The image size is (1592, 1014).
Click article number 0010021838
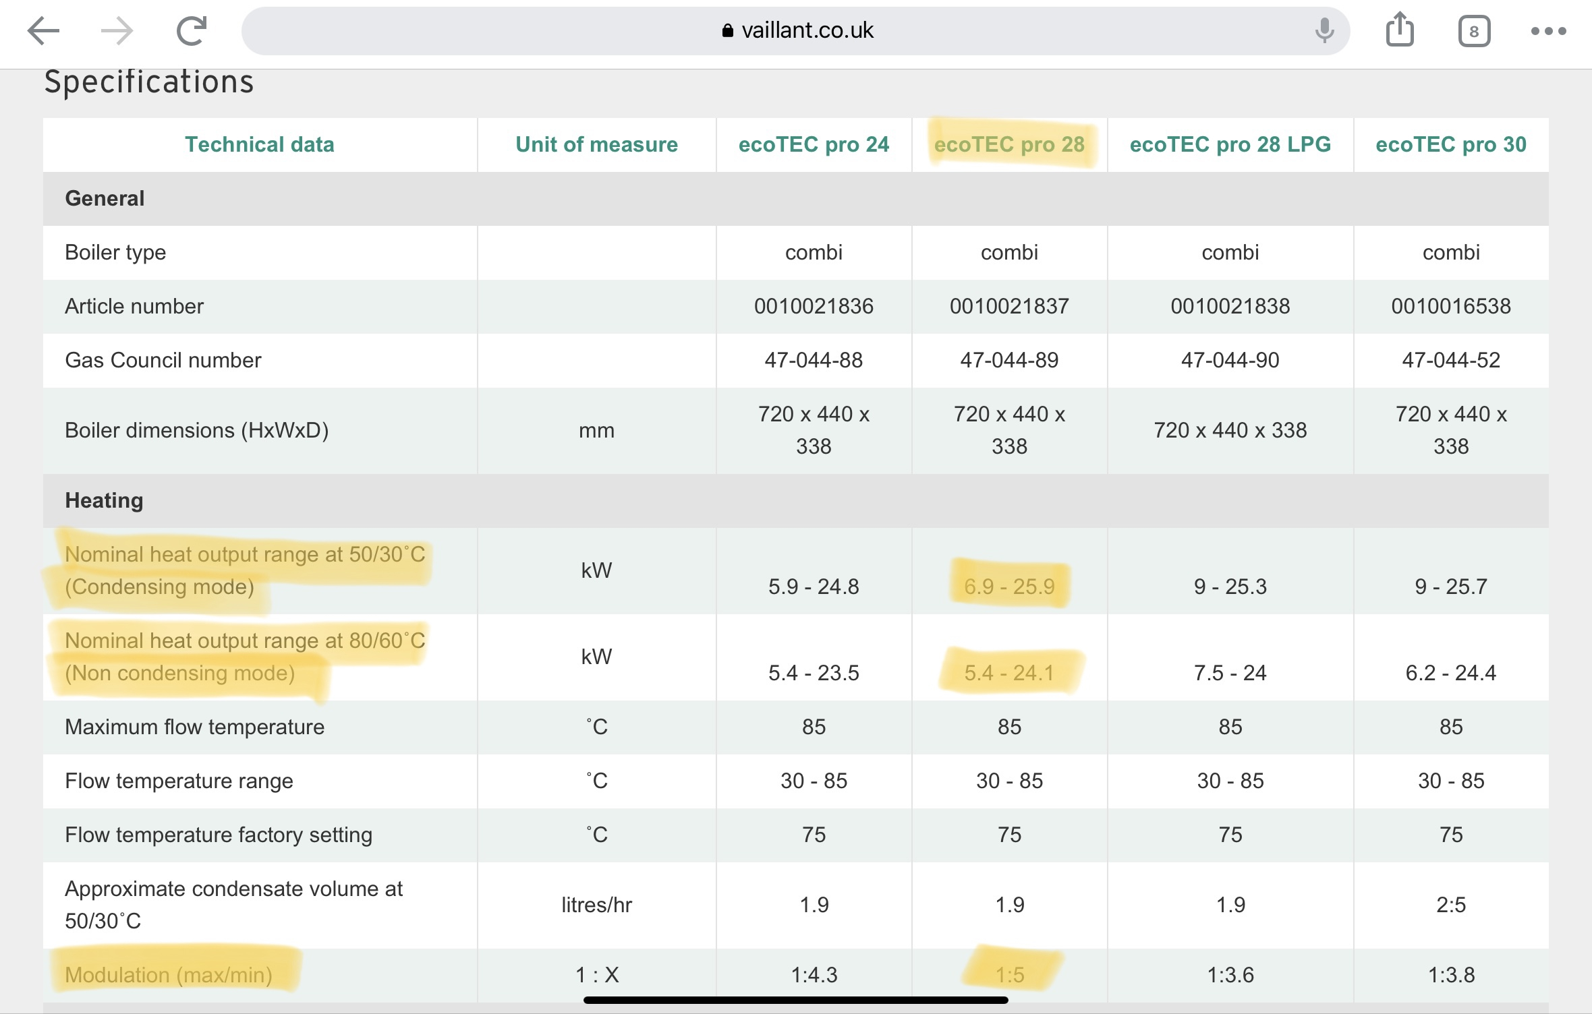coord(1230,306)
